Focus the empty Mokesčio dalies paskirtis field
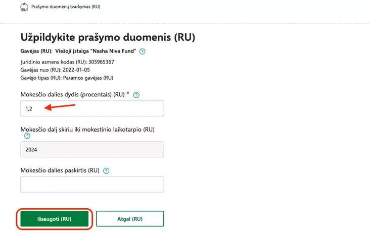Image resolution: width=370 pixels, height=237 pixels. pos(92,184)
